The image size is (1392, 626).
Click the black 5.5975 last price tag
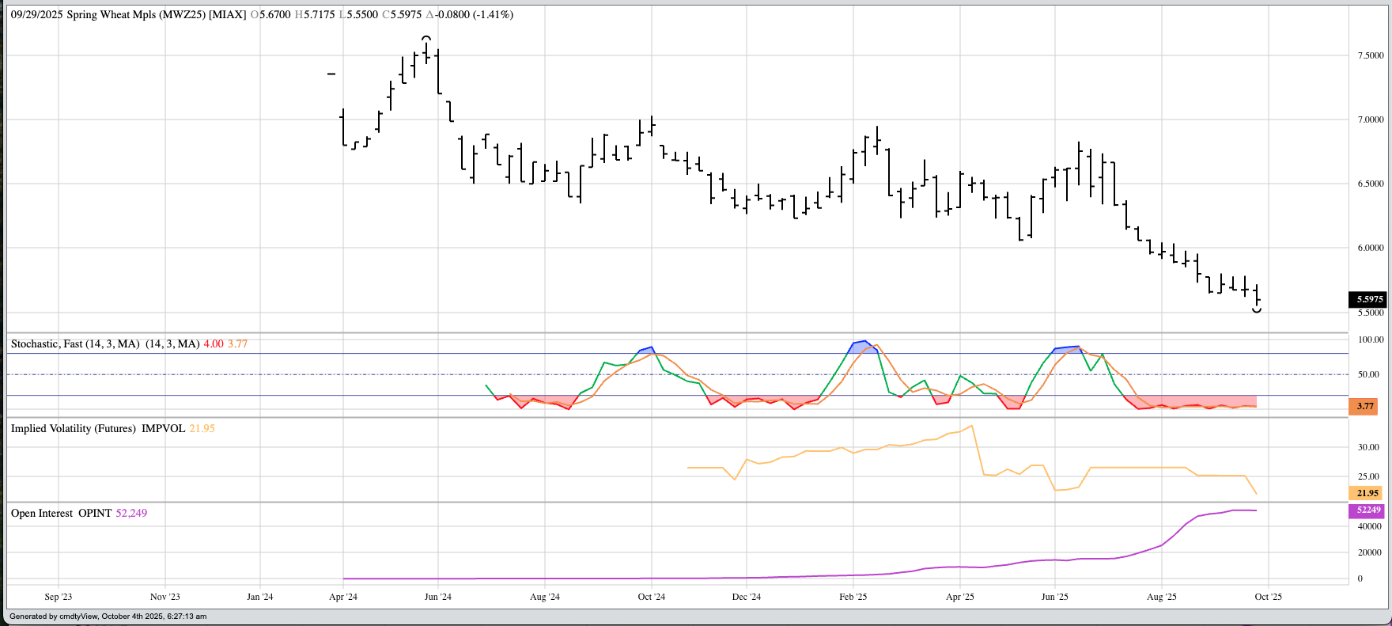[1369, 299]
